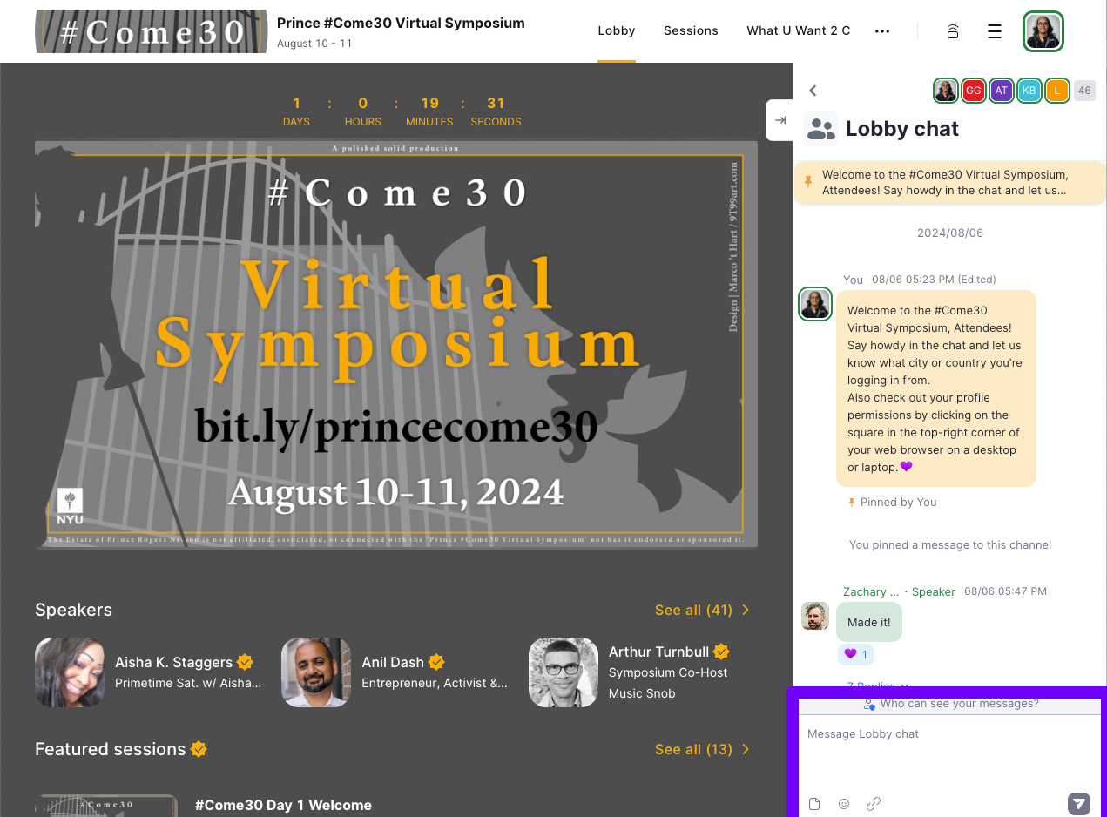The height and width of the screenshot is (817, 1107).
Task: Go back using chat panel left chevron
Action: 813,91
